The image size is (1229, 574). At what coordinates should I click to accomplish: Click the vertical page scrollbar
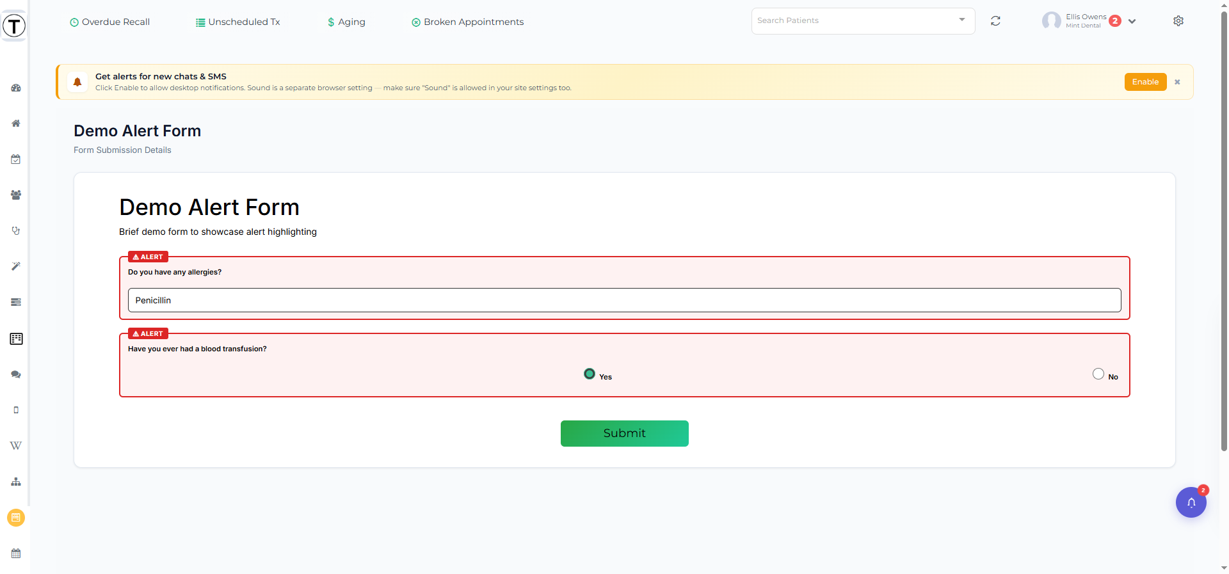pyautogui.click(x=1224, y=230)
